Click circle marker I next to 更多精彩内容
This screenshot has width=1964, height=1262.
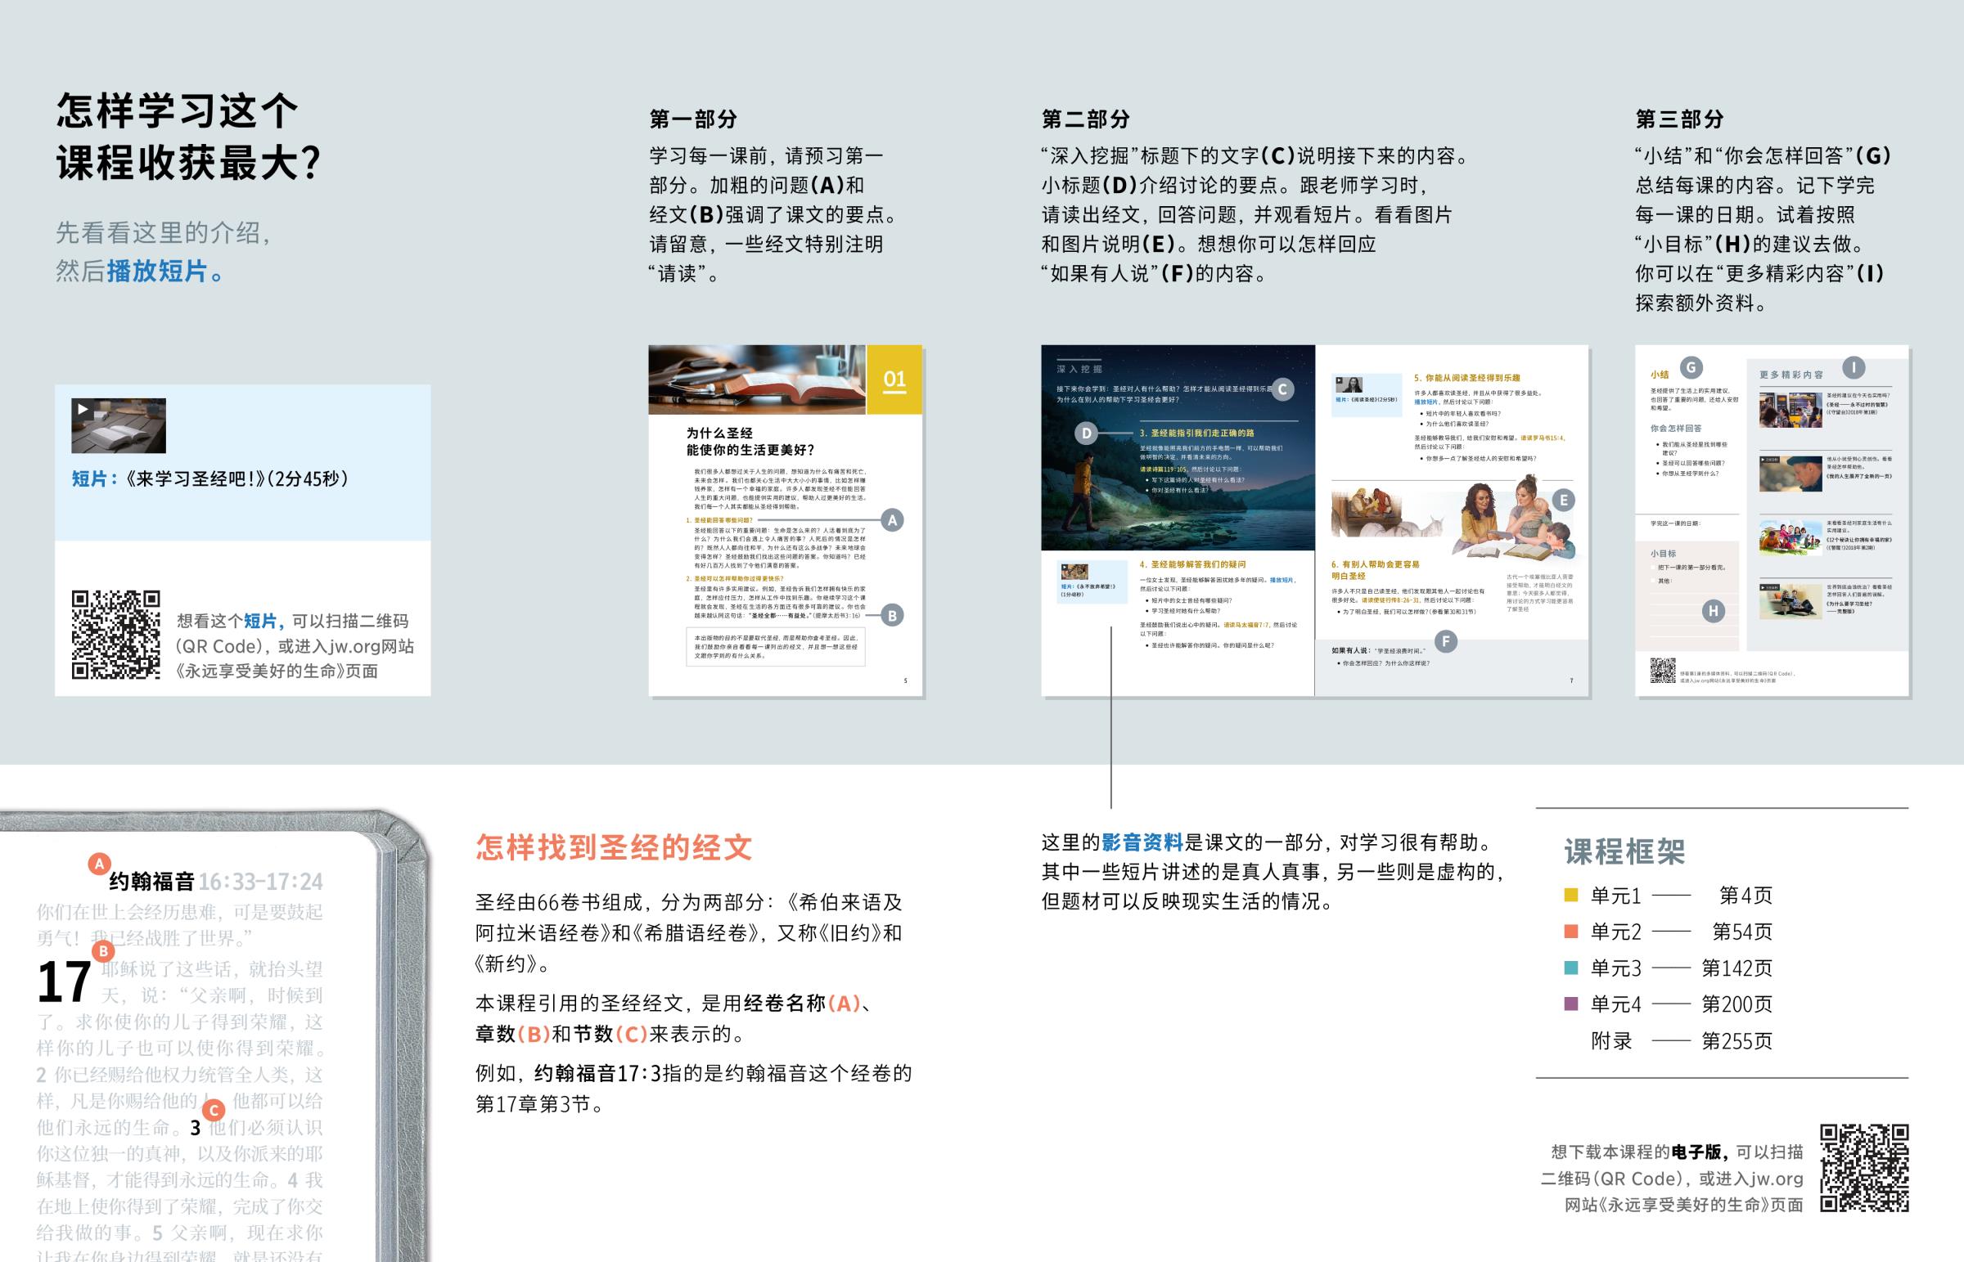(x=1854, y=367)
